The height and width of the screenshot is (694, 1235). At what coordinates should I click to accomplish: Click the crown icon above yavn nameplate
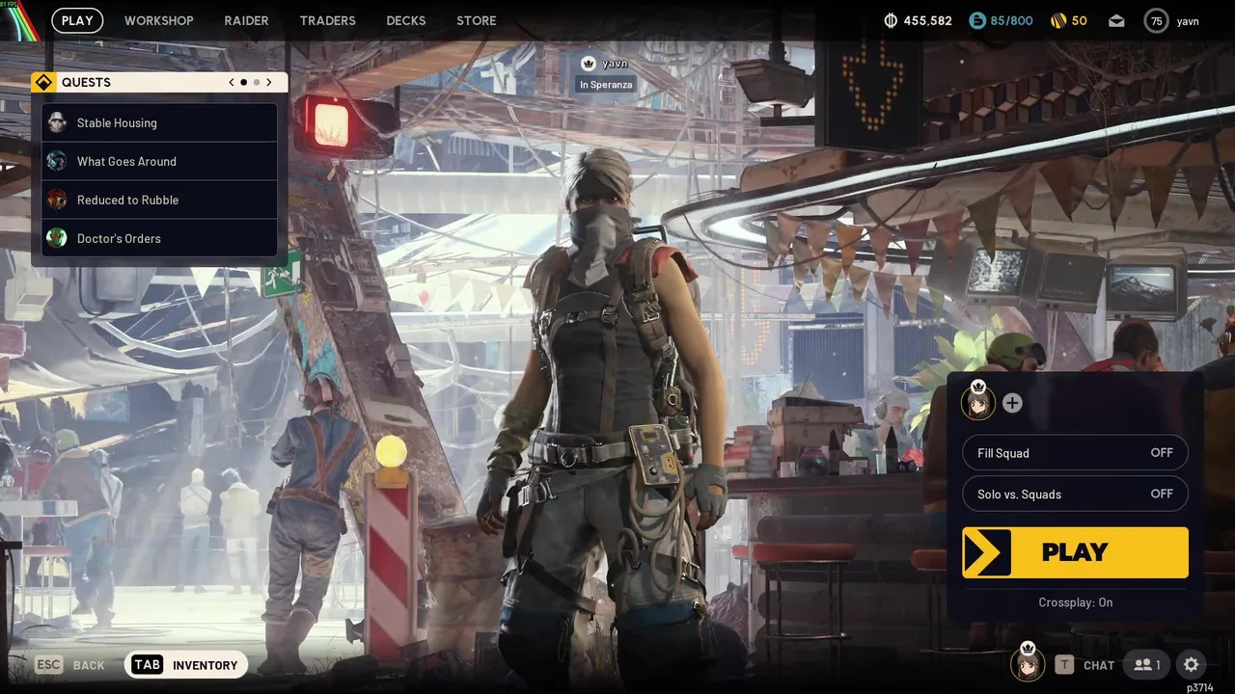(x=589, y=64)
